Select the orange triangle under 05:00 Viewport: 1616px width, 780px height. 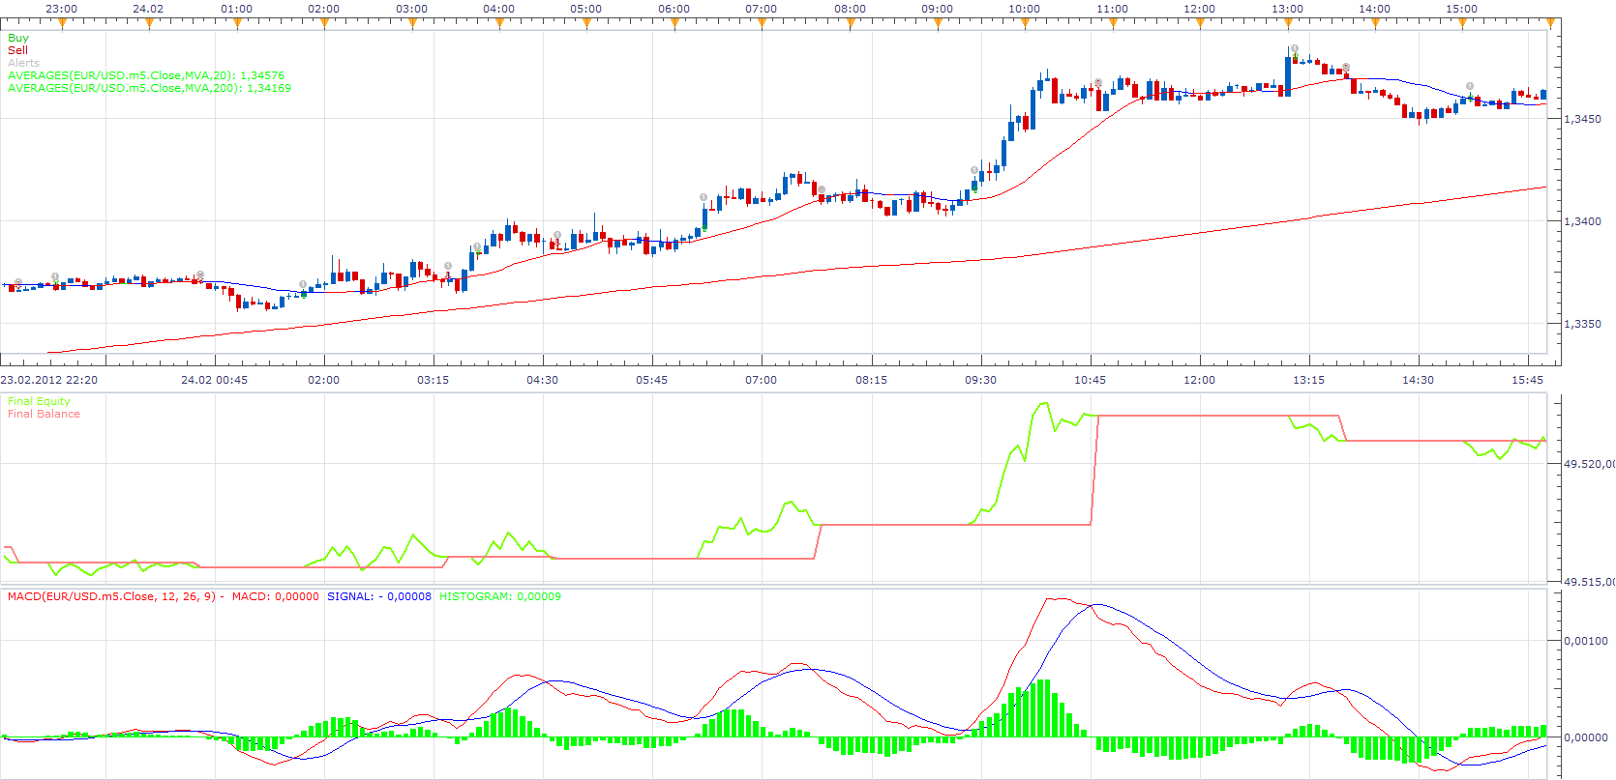pos(587,25)
